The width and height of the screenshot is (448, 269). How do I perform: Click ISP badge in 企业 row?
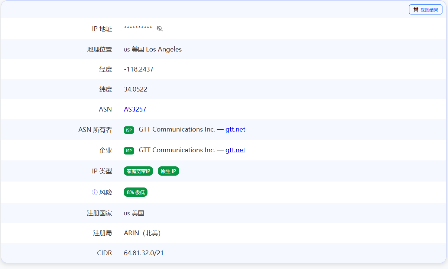pos(129,150)
